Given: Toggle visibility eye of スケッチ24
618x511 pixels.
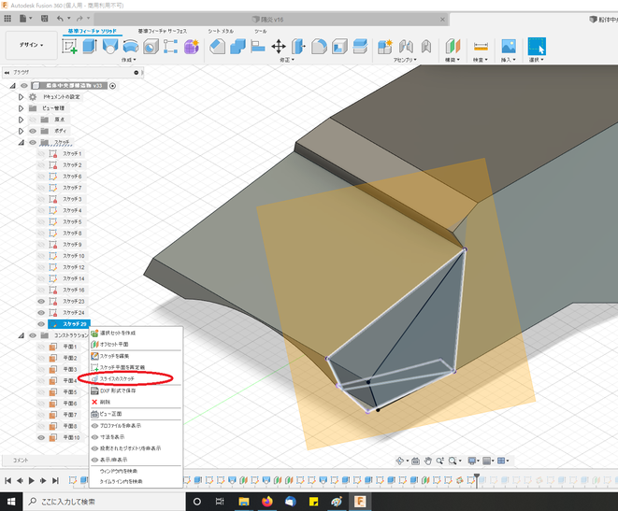Looking at the screenshot, I should point(41,313).
